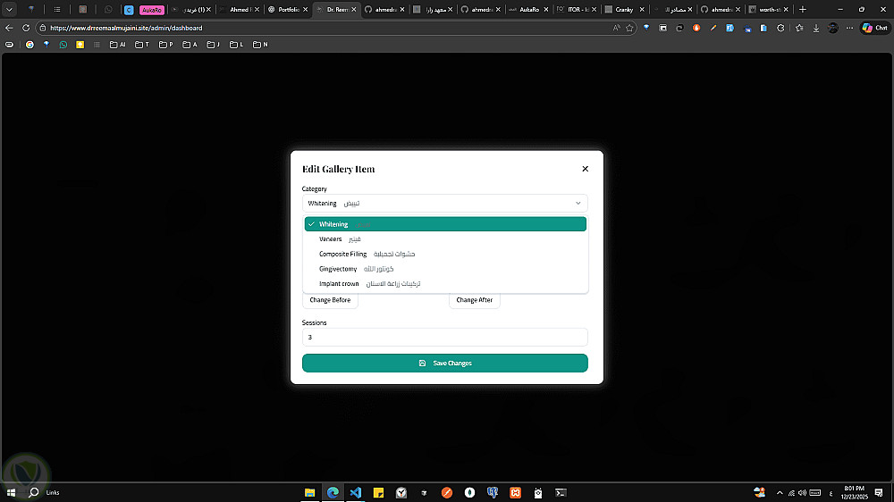The image size is (894, 502).
Task: Select the Whitening category option
Action: (x=445, y=224)
